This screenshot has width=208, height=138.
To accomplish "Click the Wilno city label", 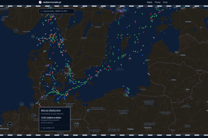I will [x=188, y=90].
